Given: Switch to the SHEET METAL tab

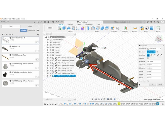Looking at the screenshot, I should pyautogui.click(x=89, y=25).
